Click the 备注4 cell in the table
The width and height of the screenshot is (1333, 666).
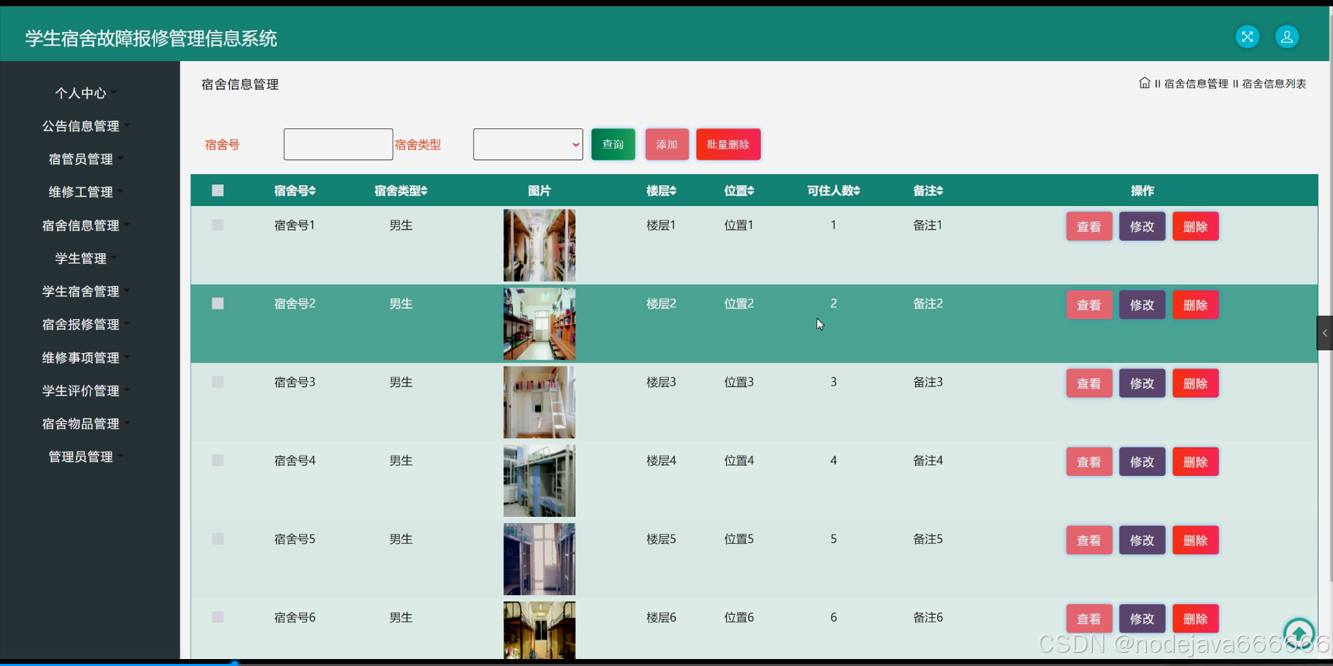click(x=928, y=461)
